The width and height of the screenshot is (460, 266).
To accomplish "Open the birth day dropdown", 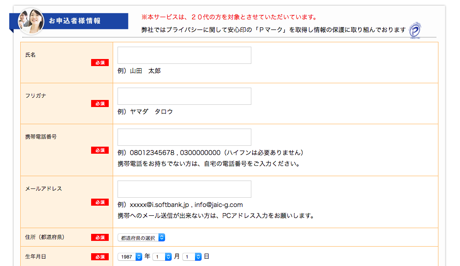I will point(192,257).
